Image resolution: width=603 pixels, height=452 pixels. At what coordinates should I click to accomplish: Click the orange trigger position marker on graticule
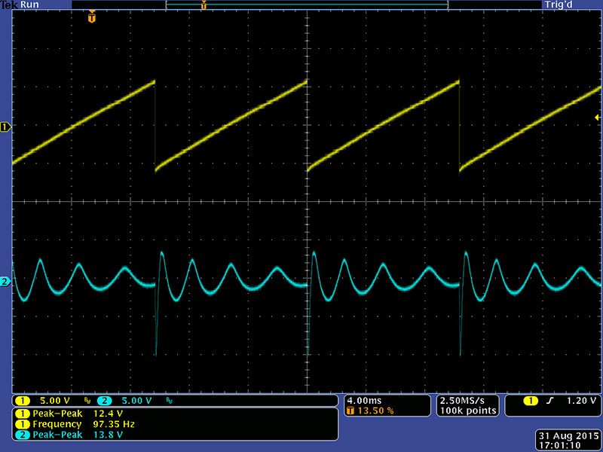point(92,17)
